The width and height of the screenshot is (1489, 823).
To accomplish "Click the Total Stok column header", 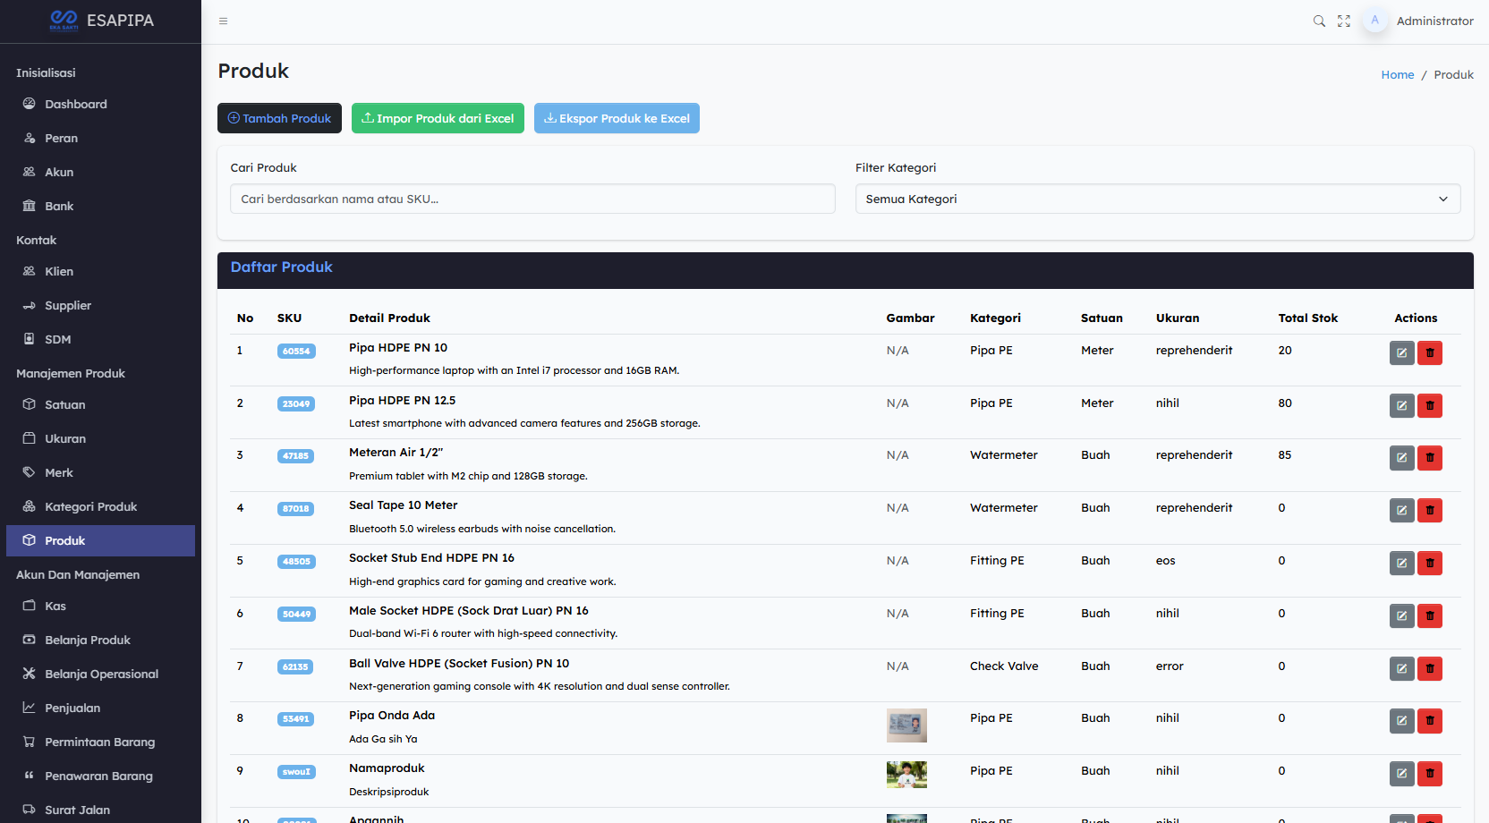I will 1307,318.
